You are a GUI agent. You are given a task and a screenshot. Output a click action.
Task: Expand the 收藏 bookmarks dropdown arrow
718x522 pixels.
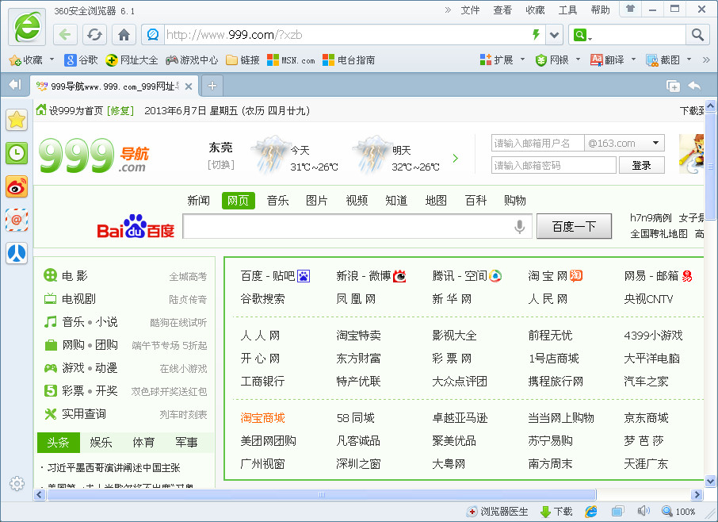pos(52,59)
